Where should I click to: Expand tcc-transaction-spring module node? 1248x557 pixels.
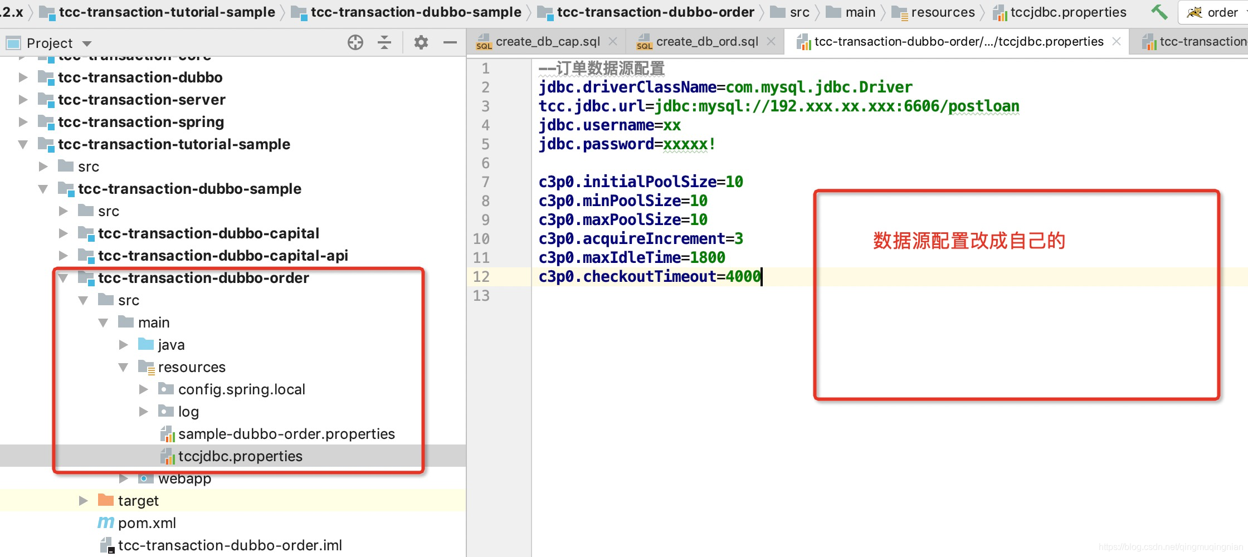pos(23,122)
